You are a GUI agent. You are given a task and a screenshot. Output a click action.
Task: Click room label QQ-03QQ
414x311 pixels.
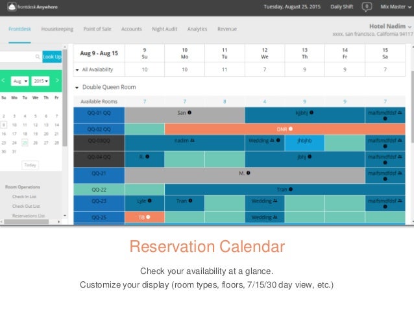point(99,143)
